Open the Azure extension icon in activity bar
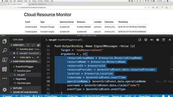The width and height of the screenshot is (173, 97). 5,69
